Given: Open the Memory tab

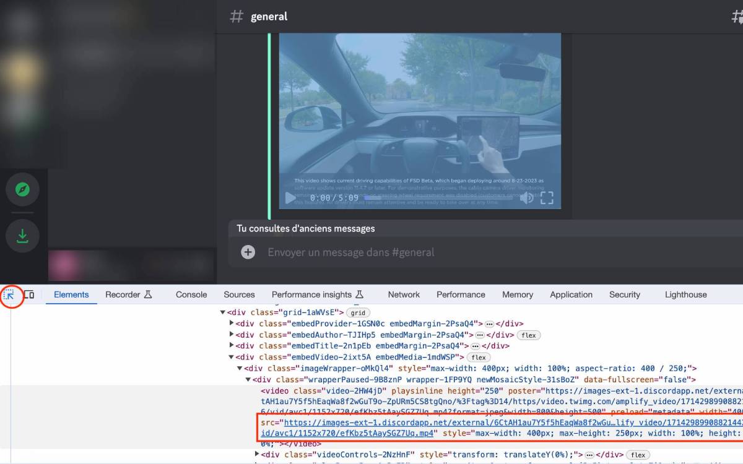Looking at the screenshot, I should coord(518,294).
